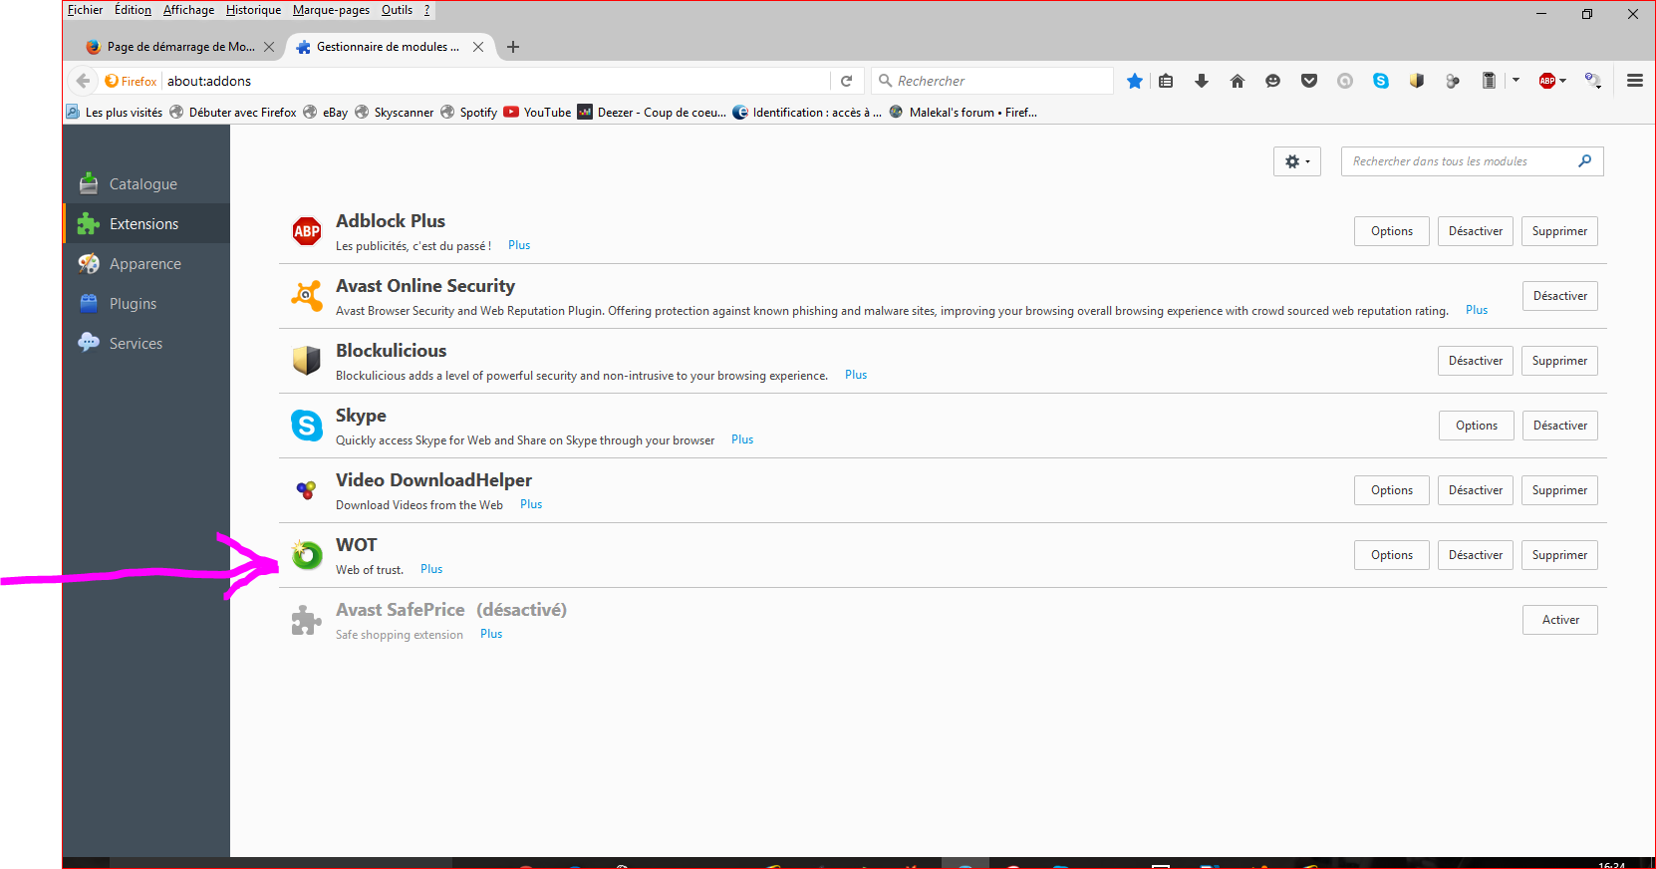Image resolution: width=1656 pixels, height=869 pixels.
Task: Open the Skyscanner bookmark
Action: tap(395, 113)
